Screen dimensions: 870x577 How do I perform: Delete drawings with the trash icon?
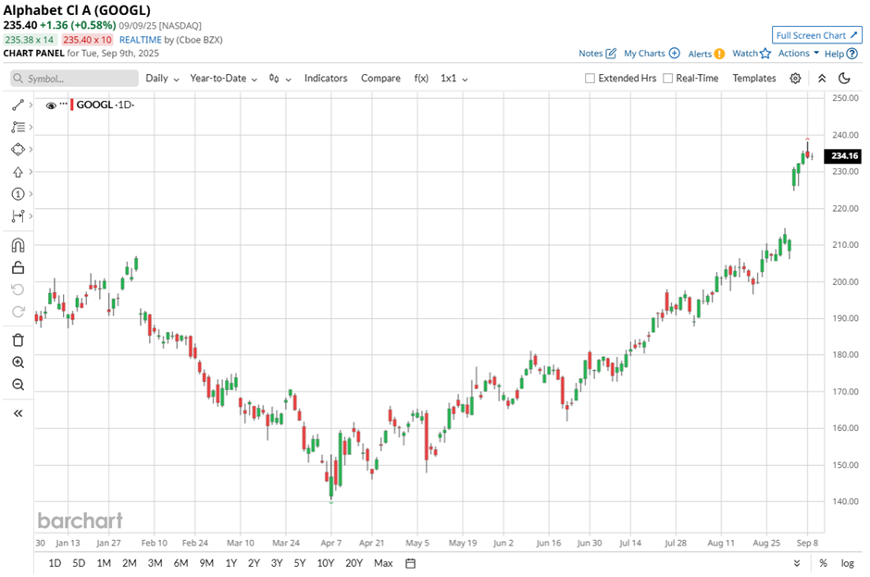[18, 339]
